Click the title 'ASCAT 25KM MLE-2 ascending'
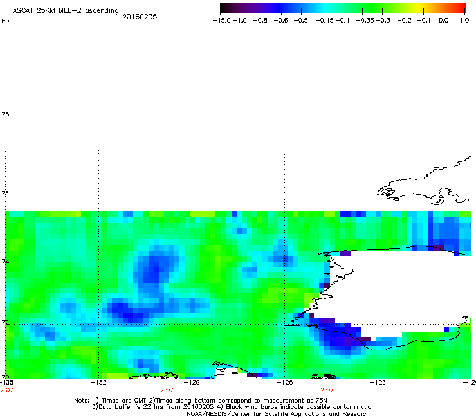 click(x=66, y=11)
